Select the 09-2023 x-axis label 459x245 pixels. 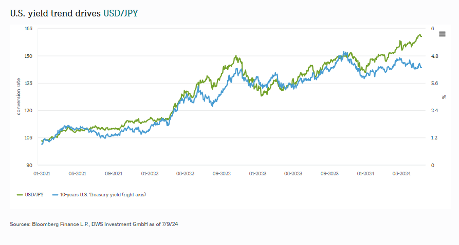[329, 173]
